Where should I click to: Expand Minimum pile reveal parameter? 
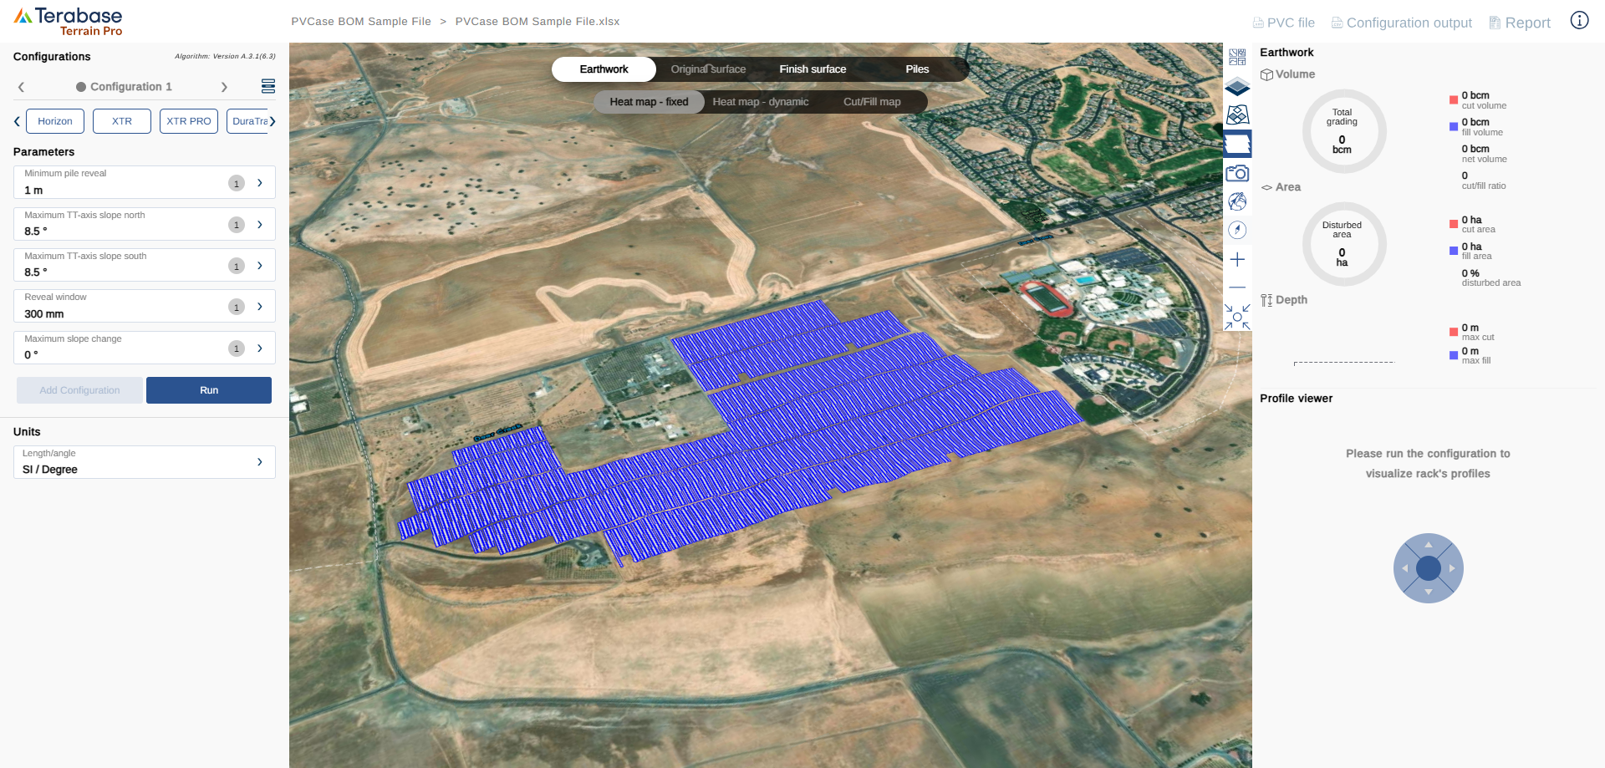(x=260, y=182)
